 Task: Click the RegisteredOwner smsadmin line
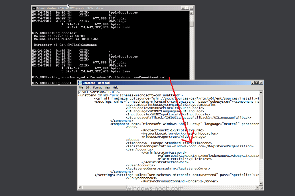[168, 169]
